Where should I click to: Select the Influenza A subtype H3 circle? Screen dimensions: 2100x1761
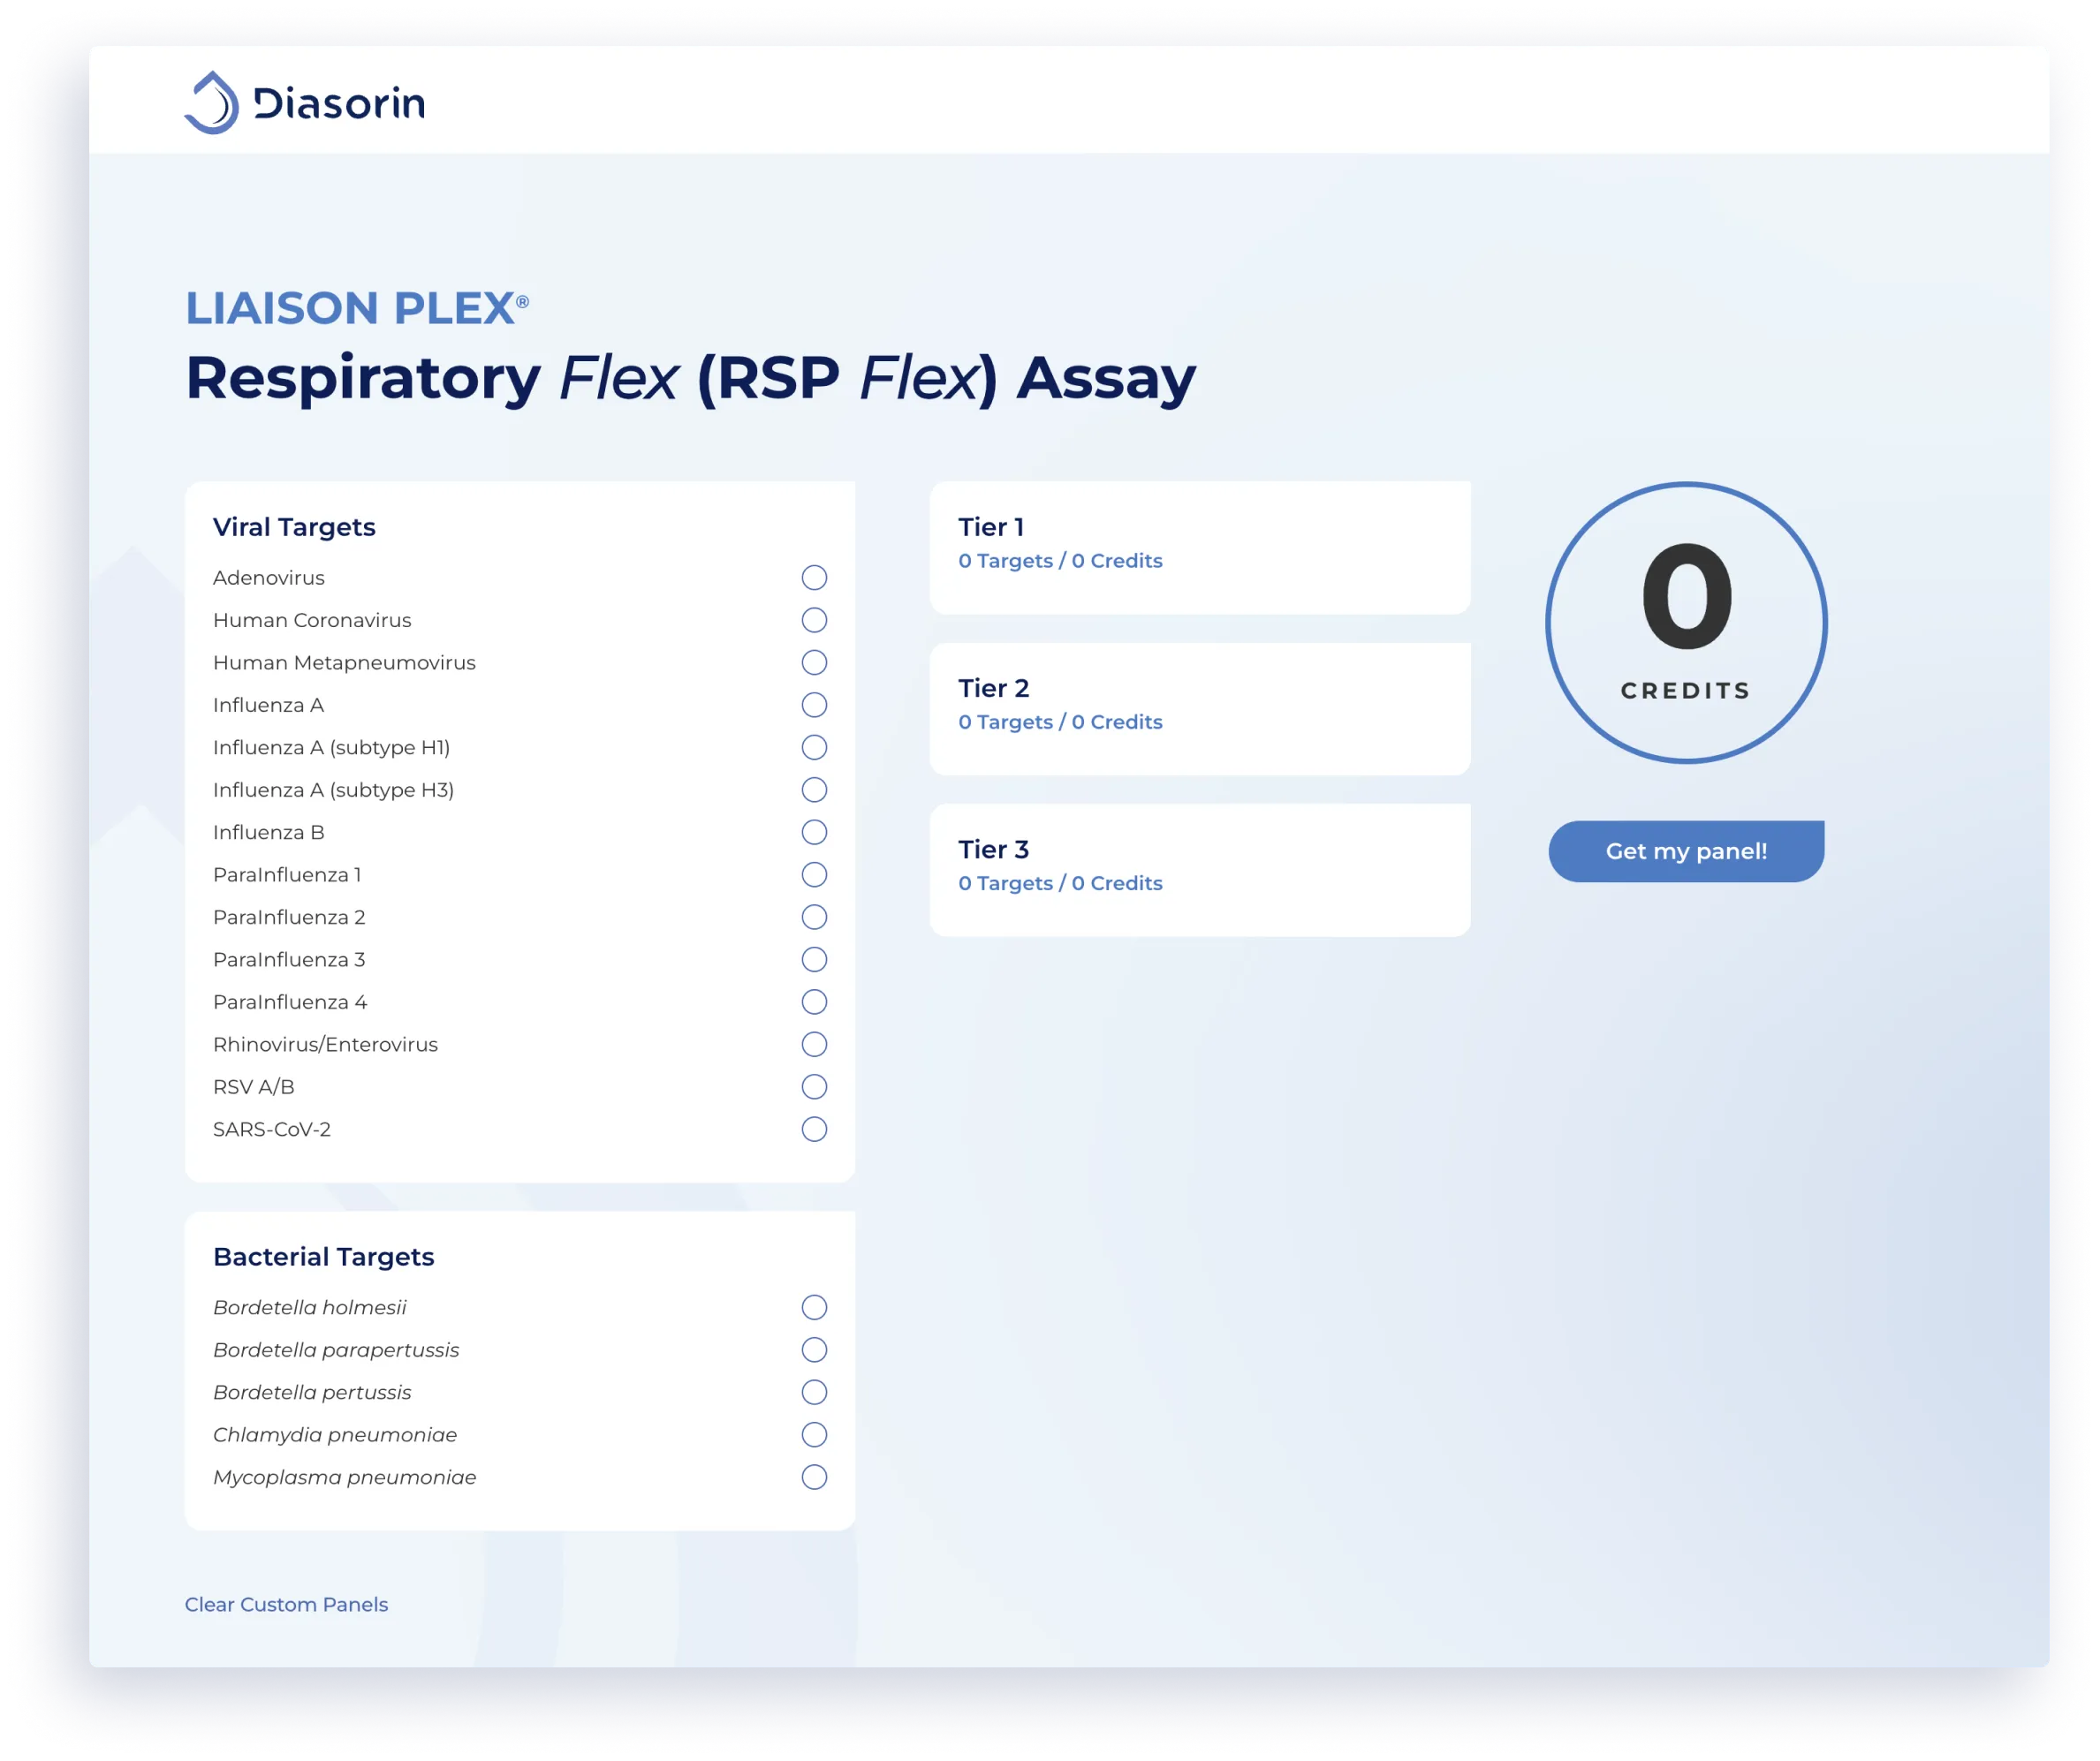tap(814, 790)
